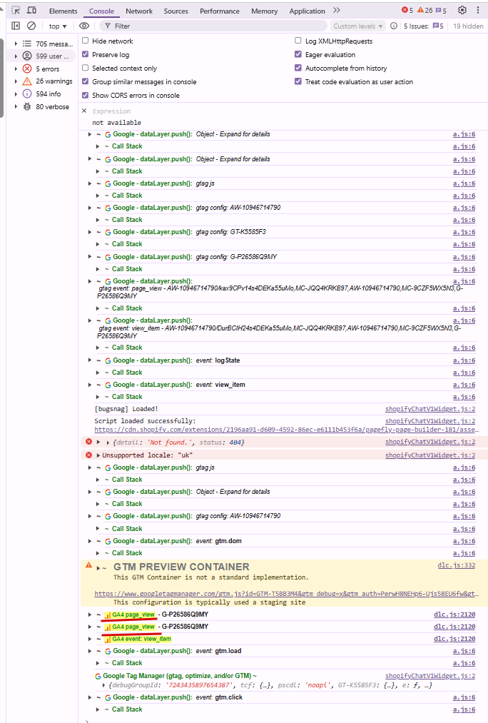The height and width of the screenshot is (723, 488).
Task: Expand the 5 errors group arrow
Action: pos(16,69)
